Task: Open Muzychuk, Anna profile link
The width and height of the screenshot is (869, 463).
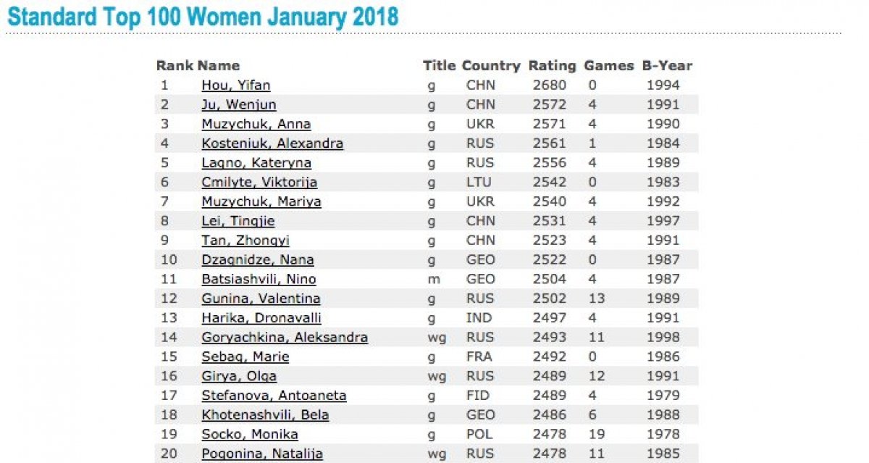Action: pos(256,125)
